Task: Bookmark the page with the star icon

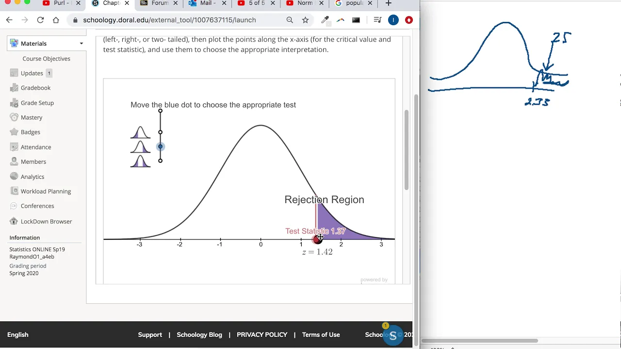Action: [305, 20]
